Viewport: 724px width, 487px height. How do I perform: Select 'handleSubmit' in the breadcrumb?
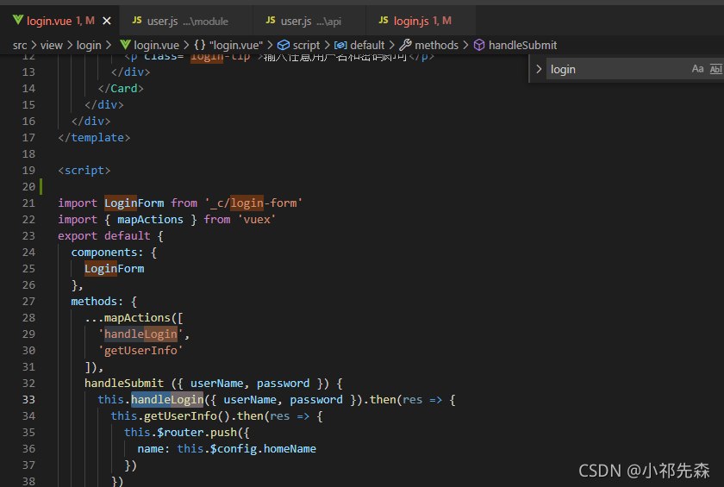coord(522,45)
